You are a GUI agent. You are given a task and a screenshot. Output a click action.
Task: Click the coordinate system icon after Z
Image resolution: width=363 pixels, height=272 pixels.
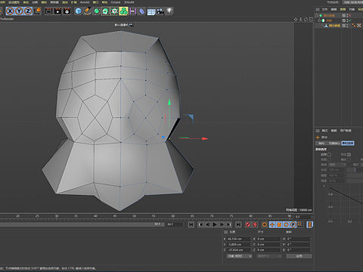(38, 11)
